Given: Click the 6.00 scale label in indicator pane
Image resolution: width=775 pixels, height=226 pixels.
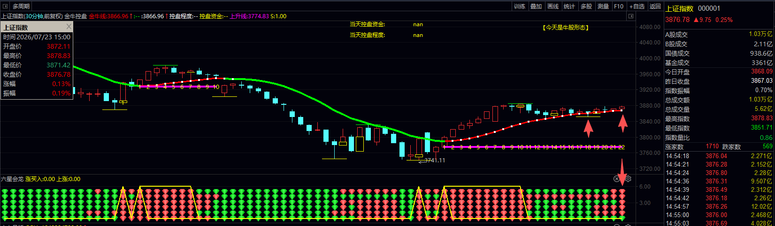Looking at the screenshot, I should 645,186.
